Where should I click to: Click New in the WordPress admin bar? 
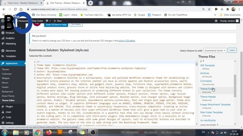(57, 21)
